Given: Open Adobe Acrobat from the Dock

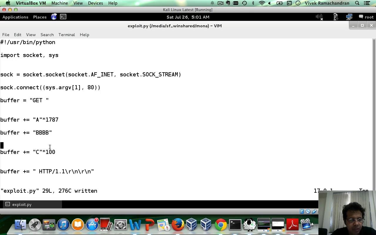Looking at the screenshot, I should tap(292, 225).
